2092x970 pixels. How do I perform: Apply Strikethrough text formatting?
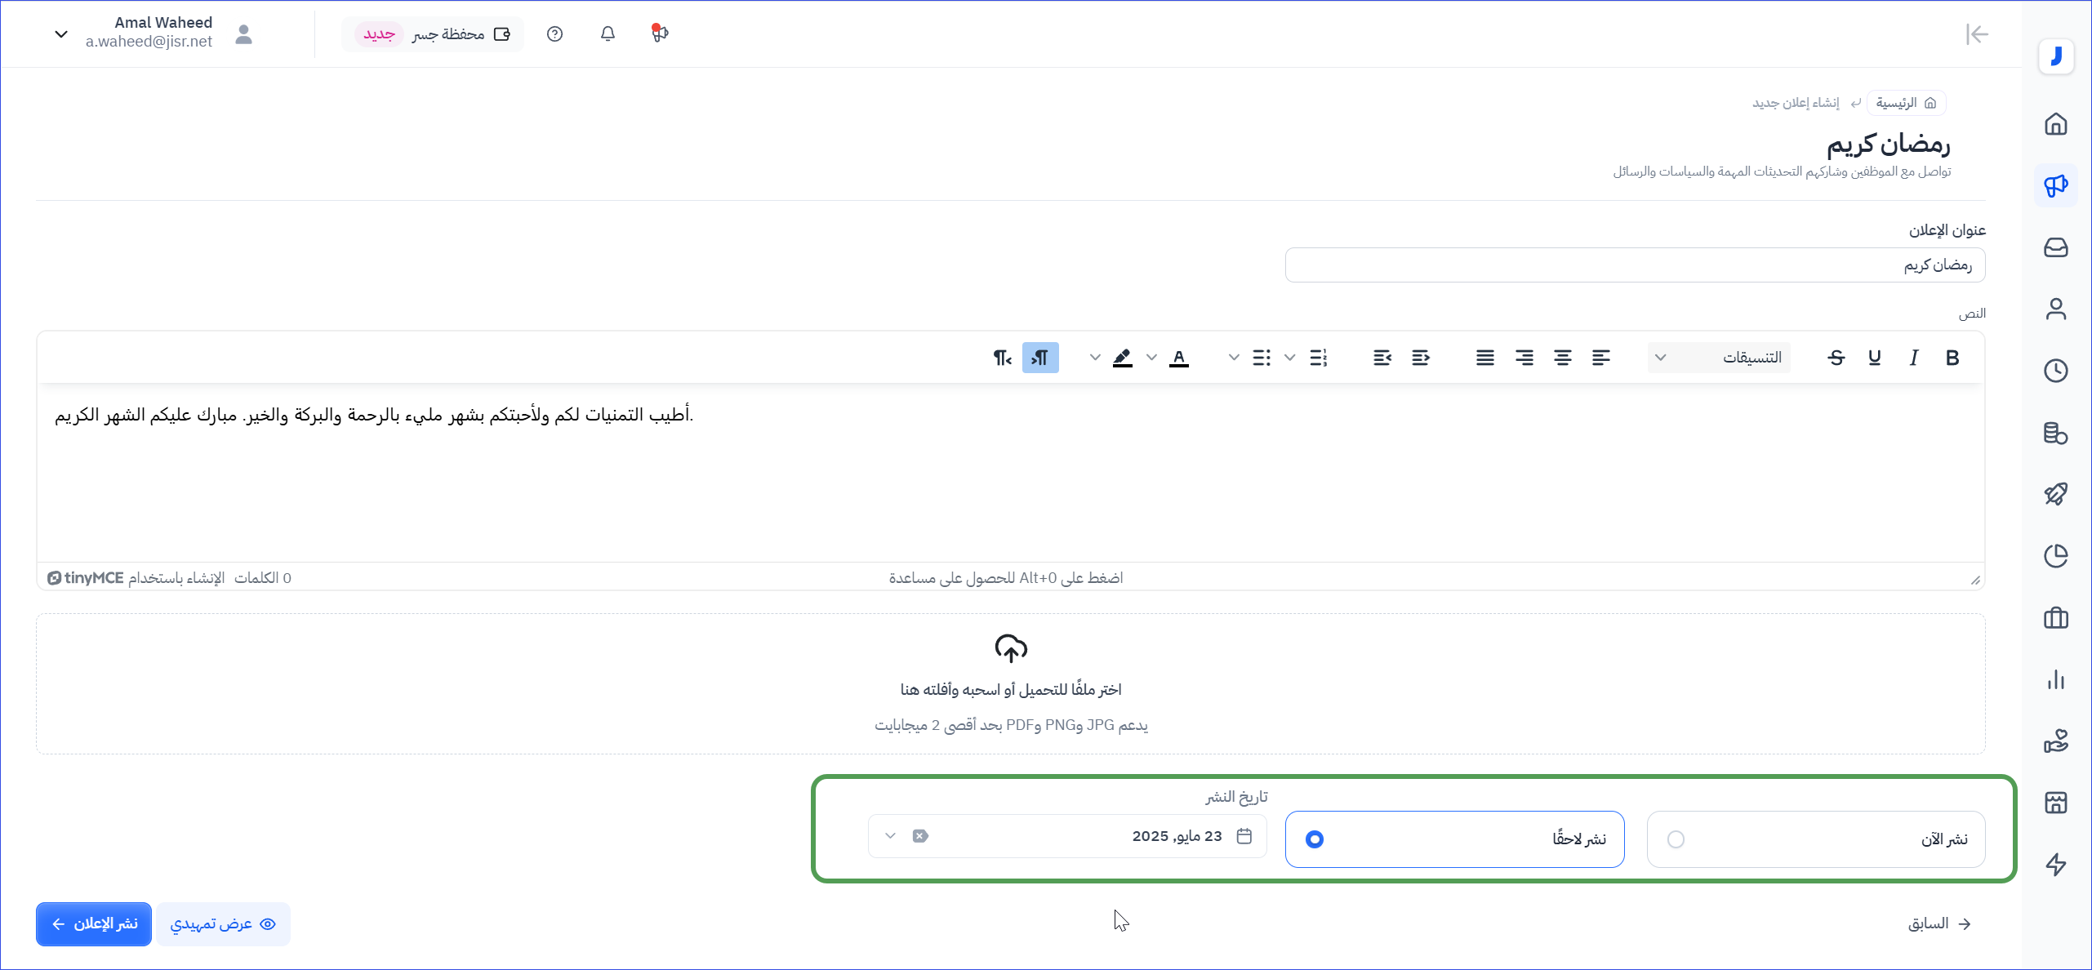[1836, 358]
